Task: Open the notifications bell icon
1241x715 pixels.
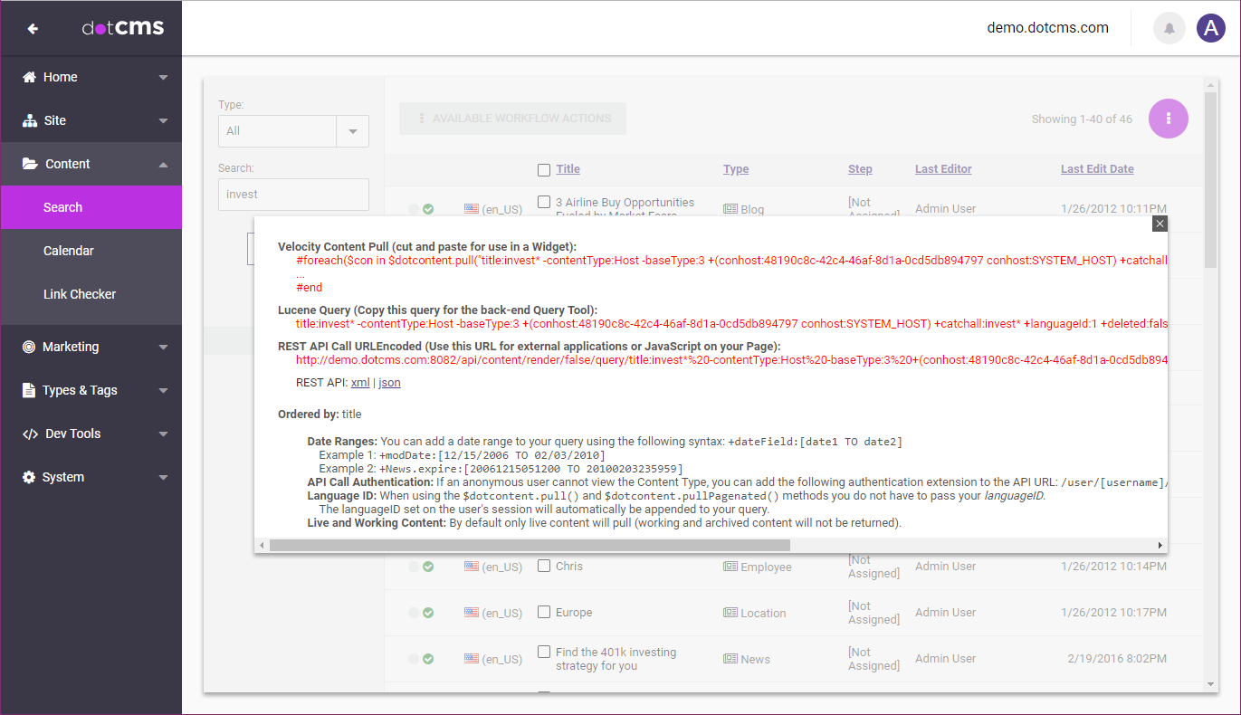Action: [x=1169, y=28]
